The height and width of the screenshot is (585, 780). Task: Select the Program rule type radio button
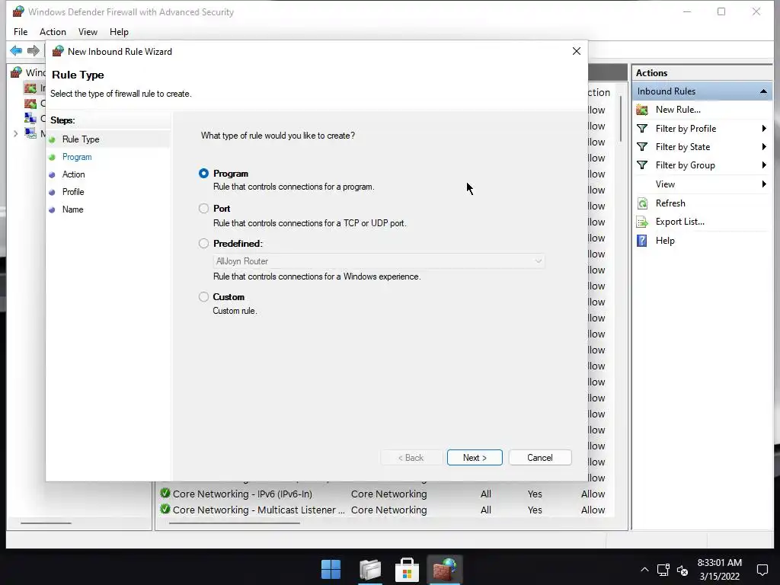203,173
